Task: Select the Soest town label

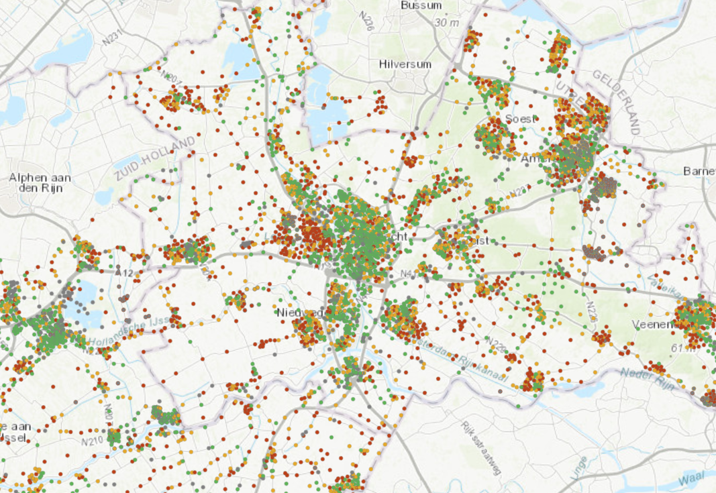Action: [521, 119]
